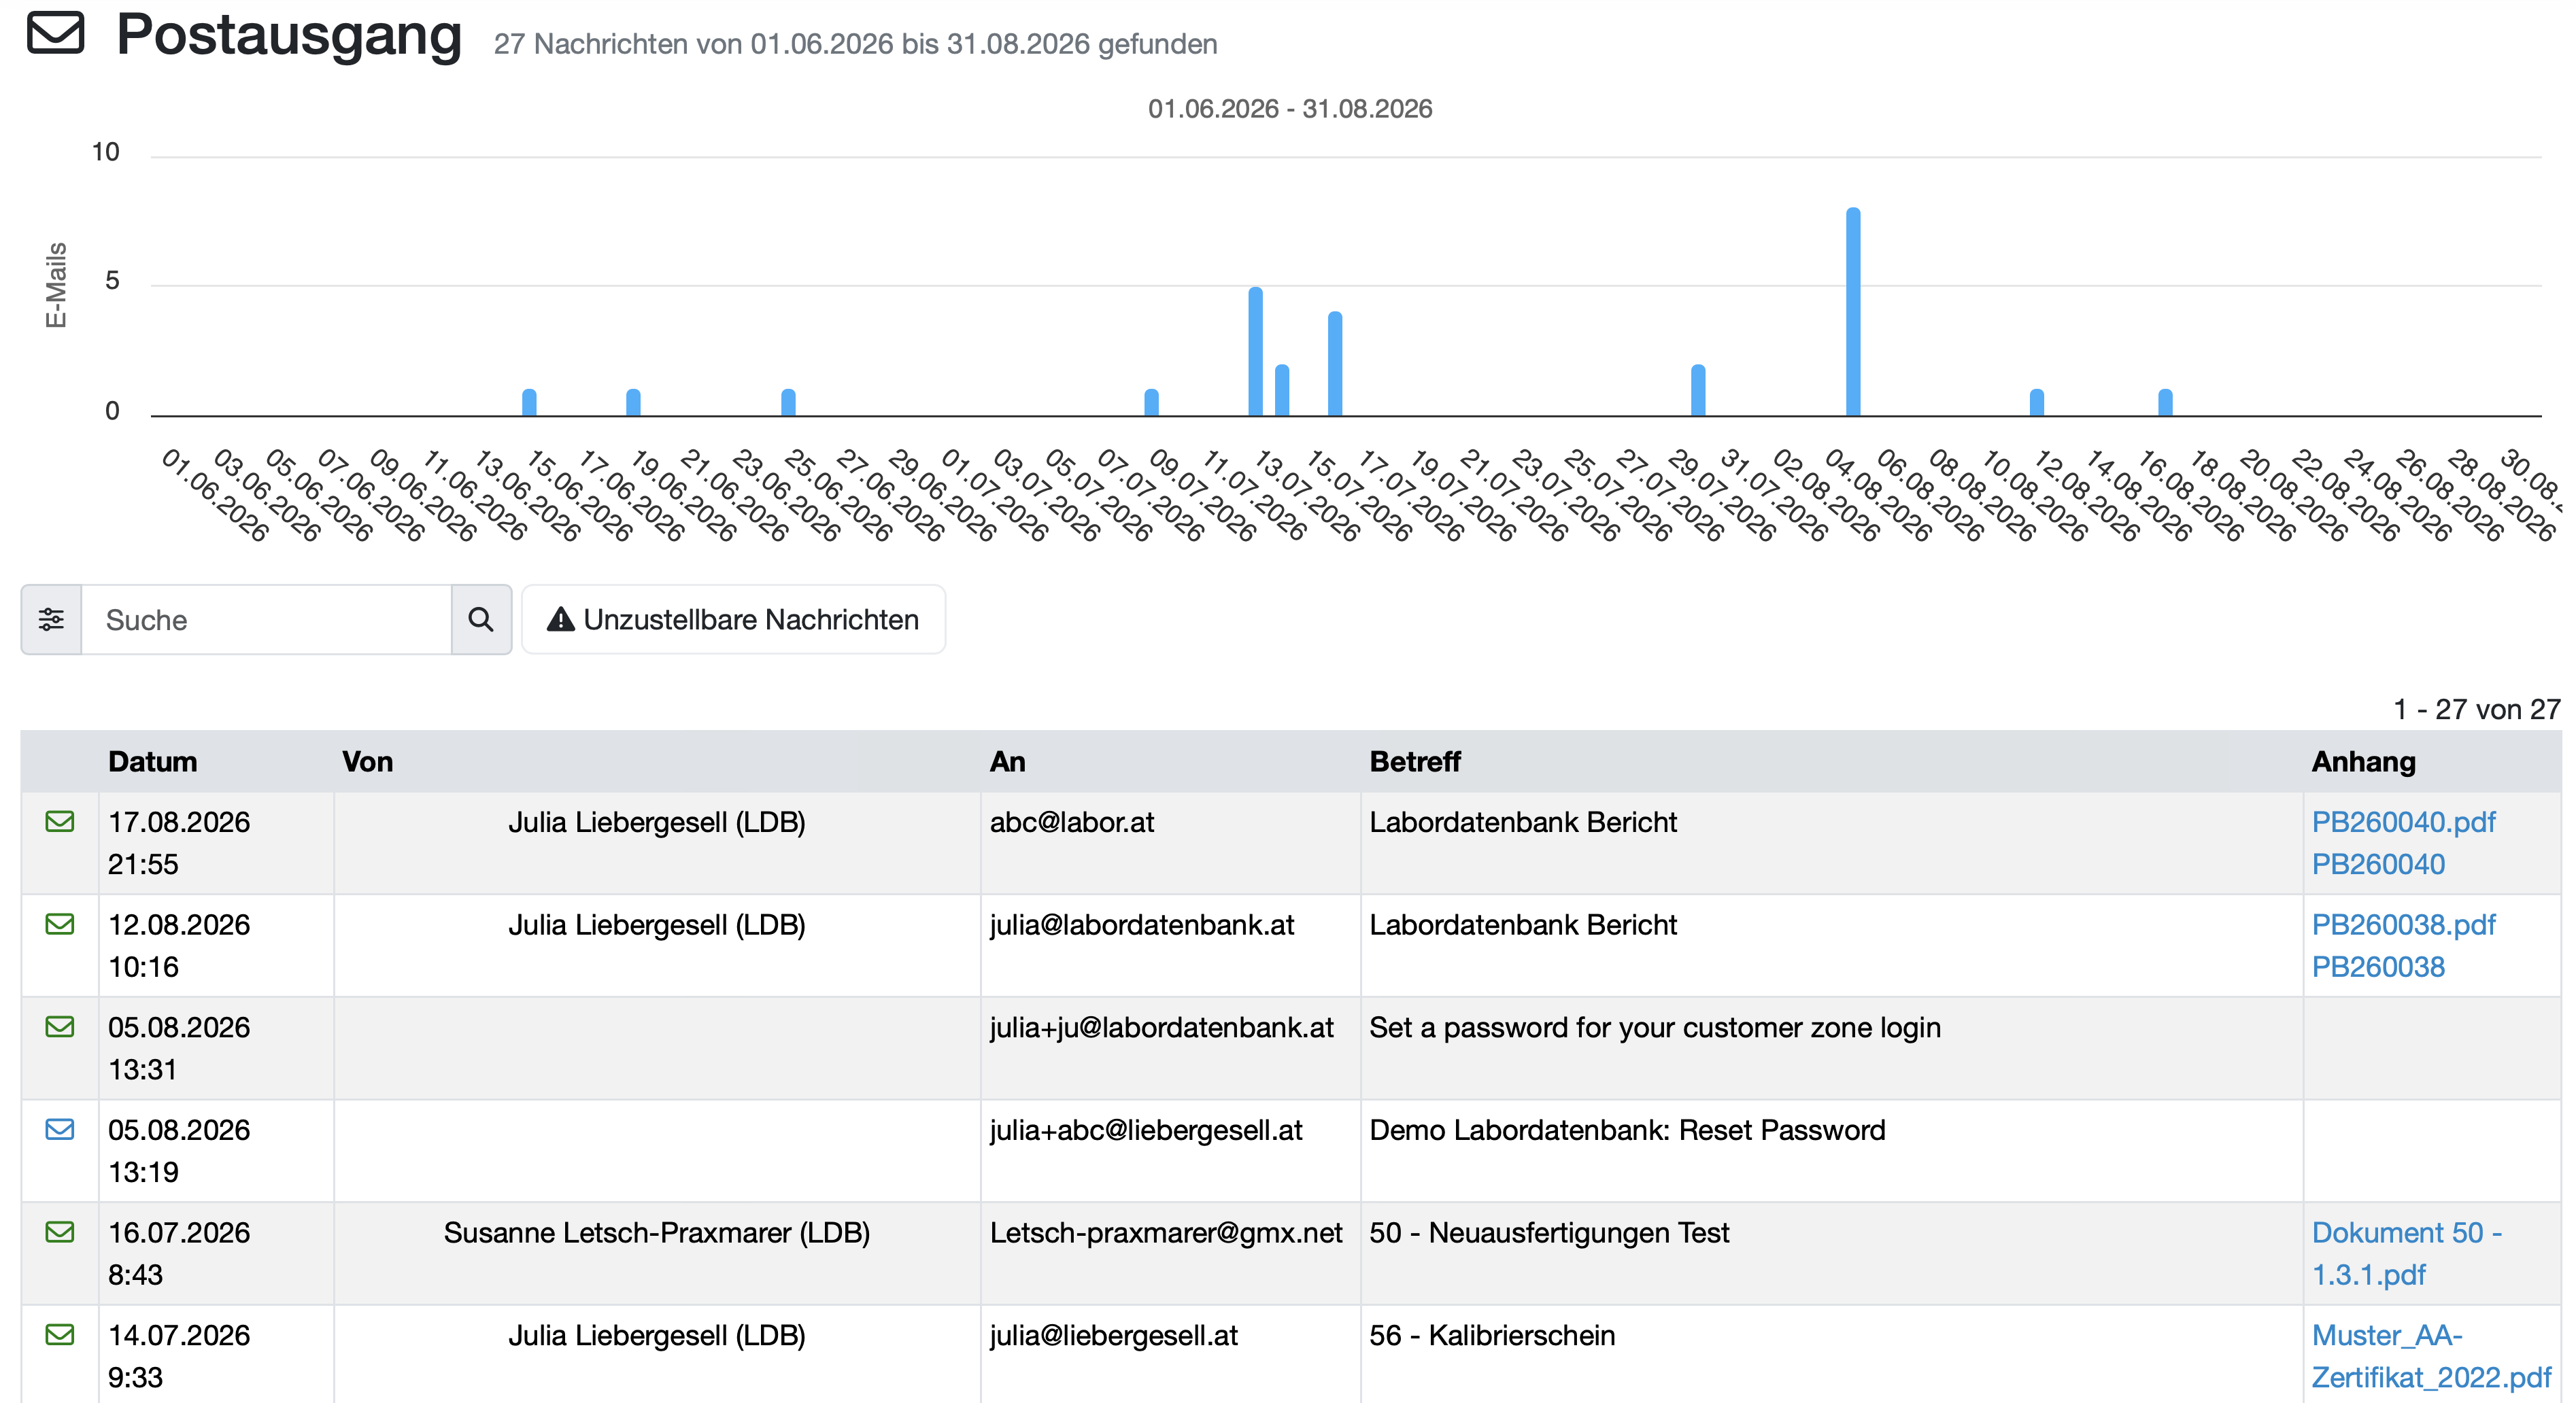Open Muster_AA-Zertifikat_2022.pdf attachment
Screen dimensions: 2576x1403
coord(2431,1357)
